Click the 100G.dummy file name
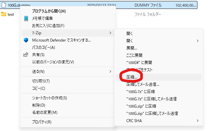The height and width of the screenshot is (131, 209). (19, 5)
